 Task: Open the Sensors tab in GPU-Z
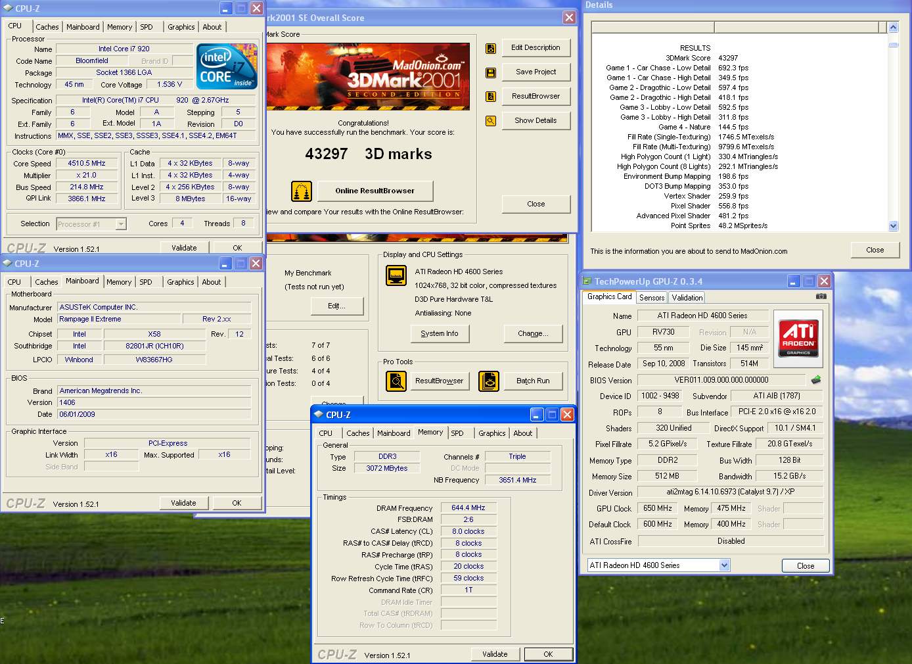pyautogui.click(x=652, y=298)
